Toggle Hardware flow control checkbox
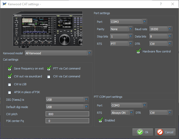The height and width of the screenshot is (139, 179). coord(138,51)
